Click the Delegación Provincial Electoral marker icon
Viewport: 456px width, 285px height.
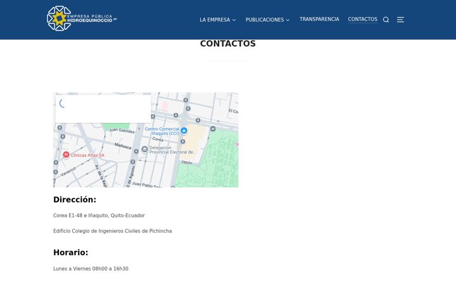coord(144,149)
